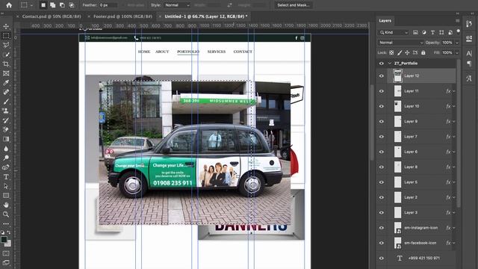Choose Subtract from Selection mode
This screenshot has height=269, width=478.
(62, 5)
